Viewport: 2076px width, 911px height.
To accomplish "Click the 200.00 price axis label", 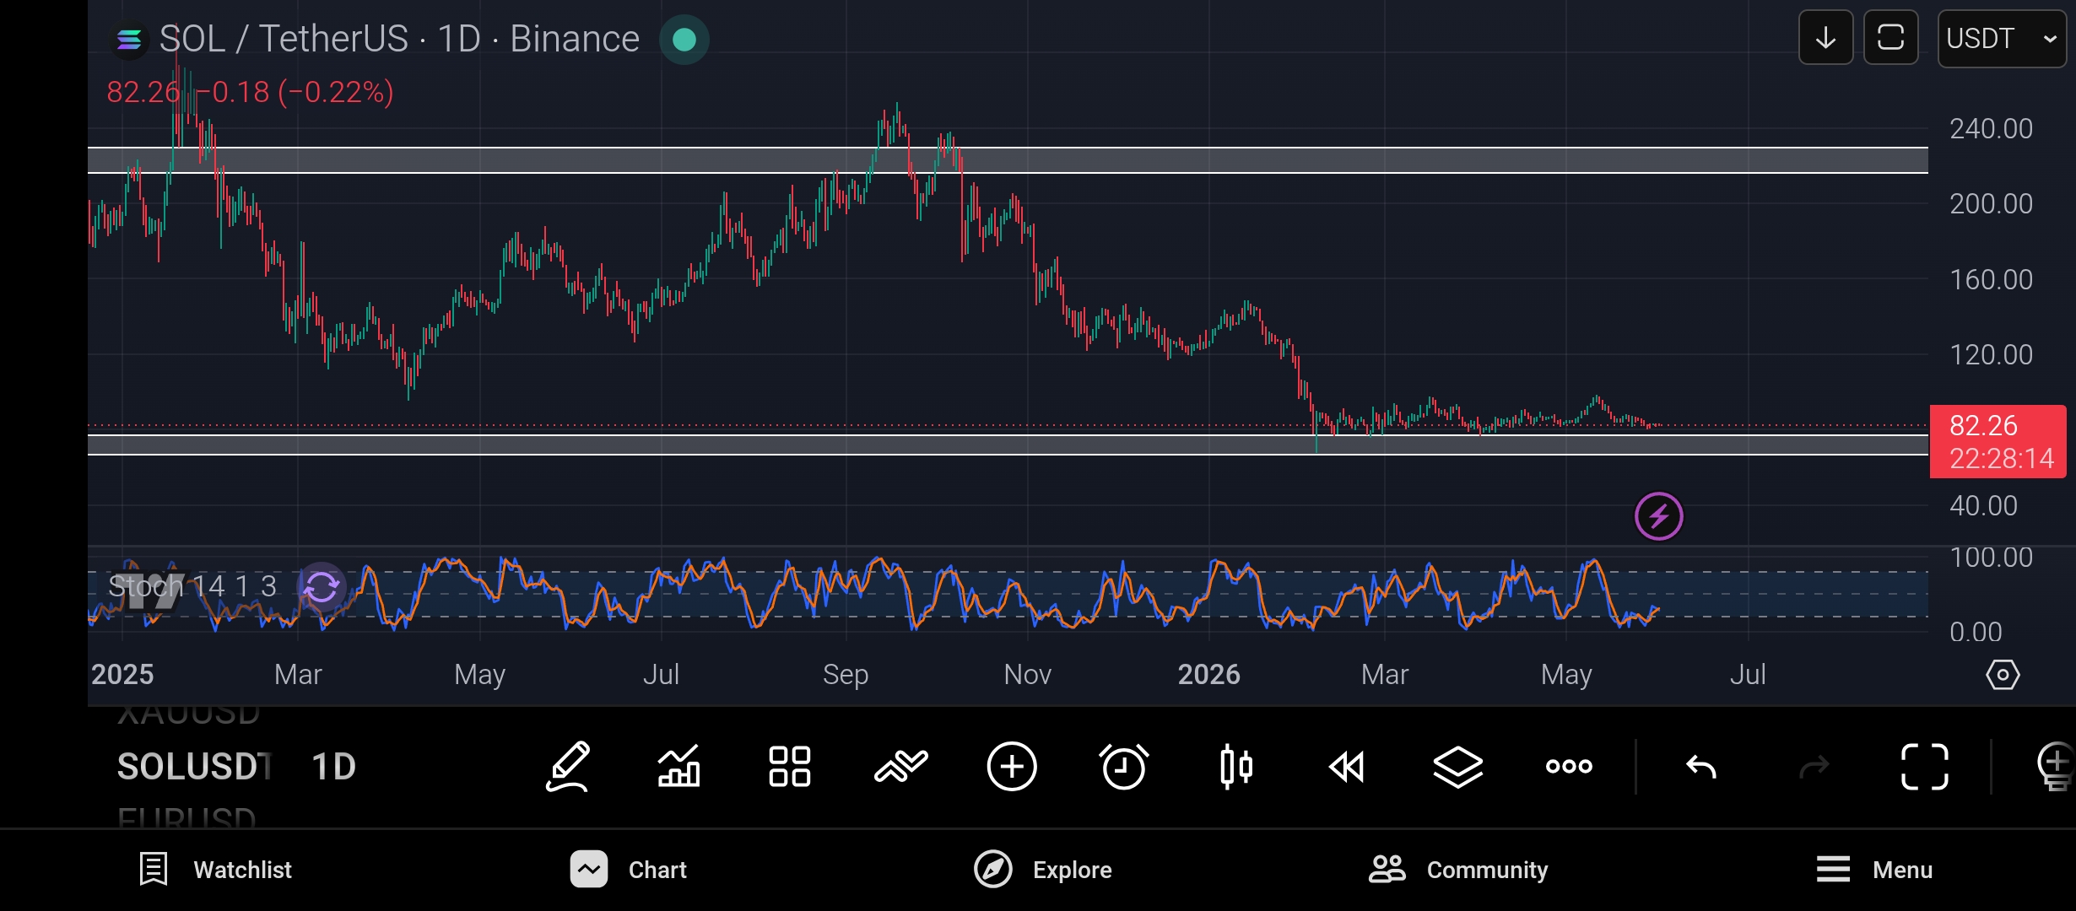I will tap(1992, 203).
